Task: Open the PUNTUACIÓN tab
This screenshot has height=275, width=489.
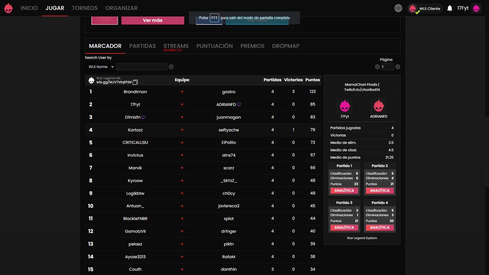Action: click(x=214, y=46)
